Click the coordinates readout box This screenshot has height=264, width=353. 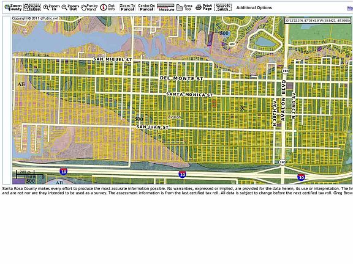click(x=317, y=21)
